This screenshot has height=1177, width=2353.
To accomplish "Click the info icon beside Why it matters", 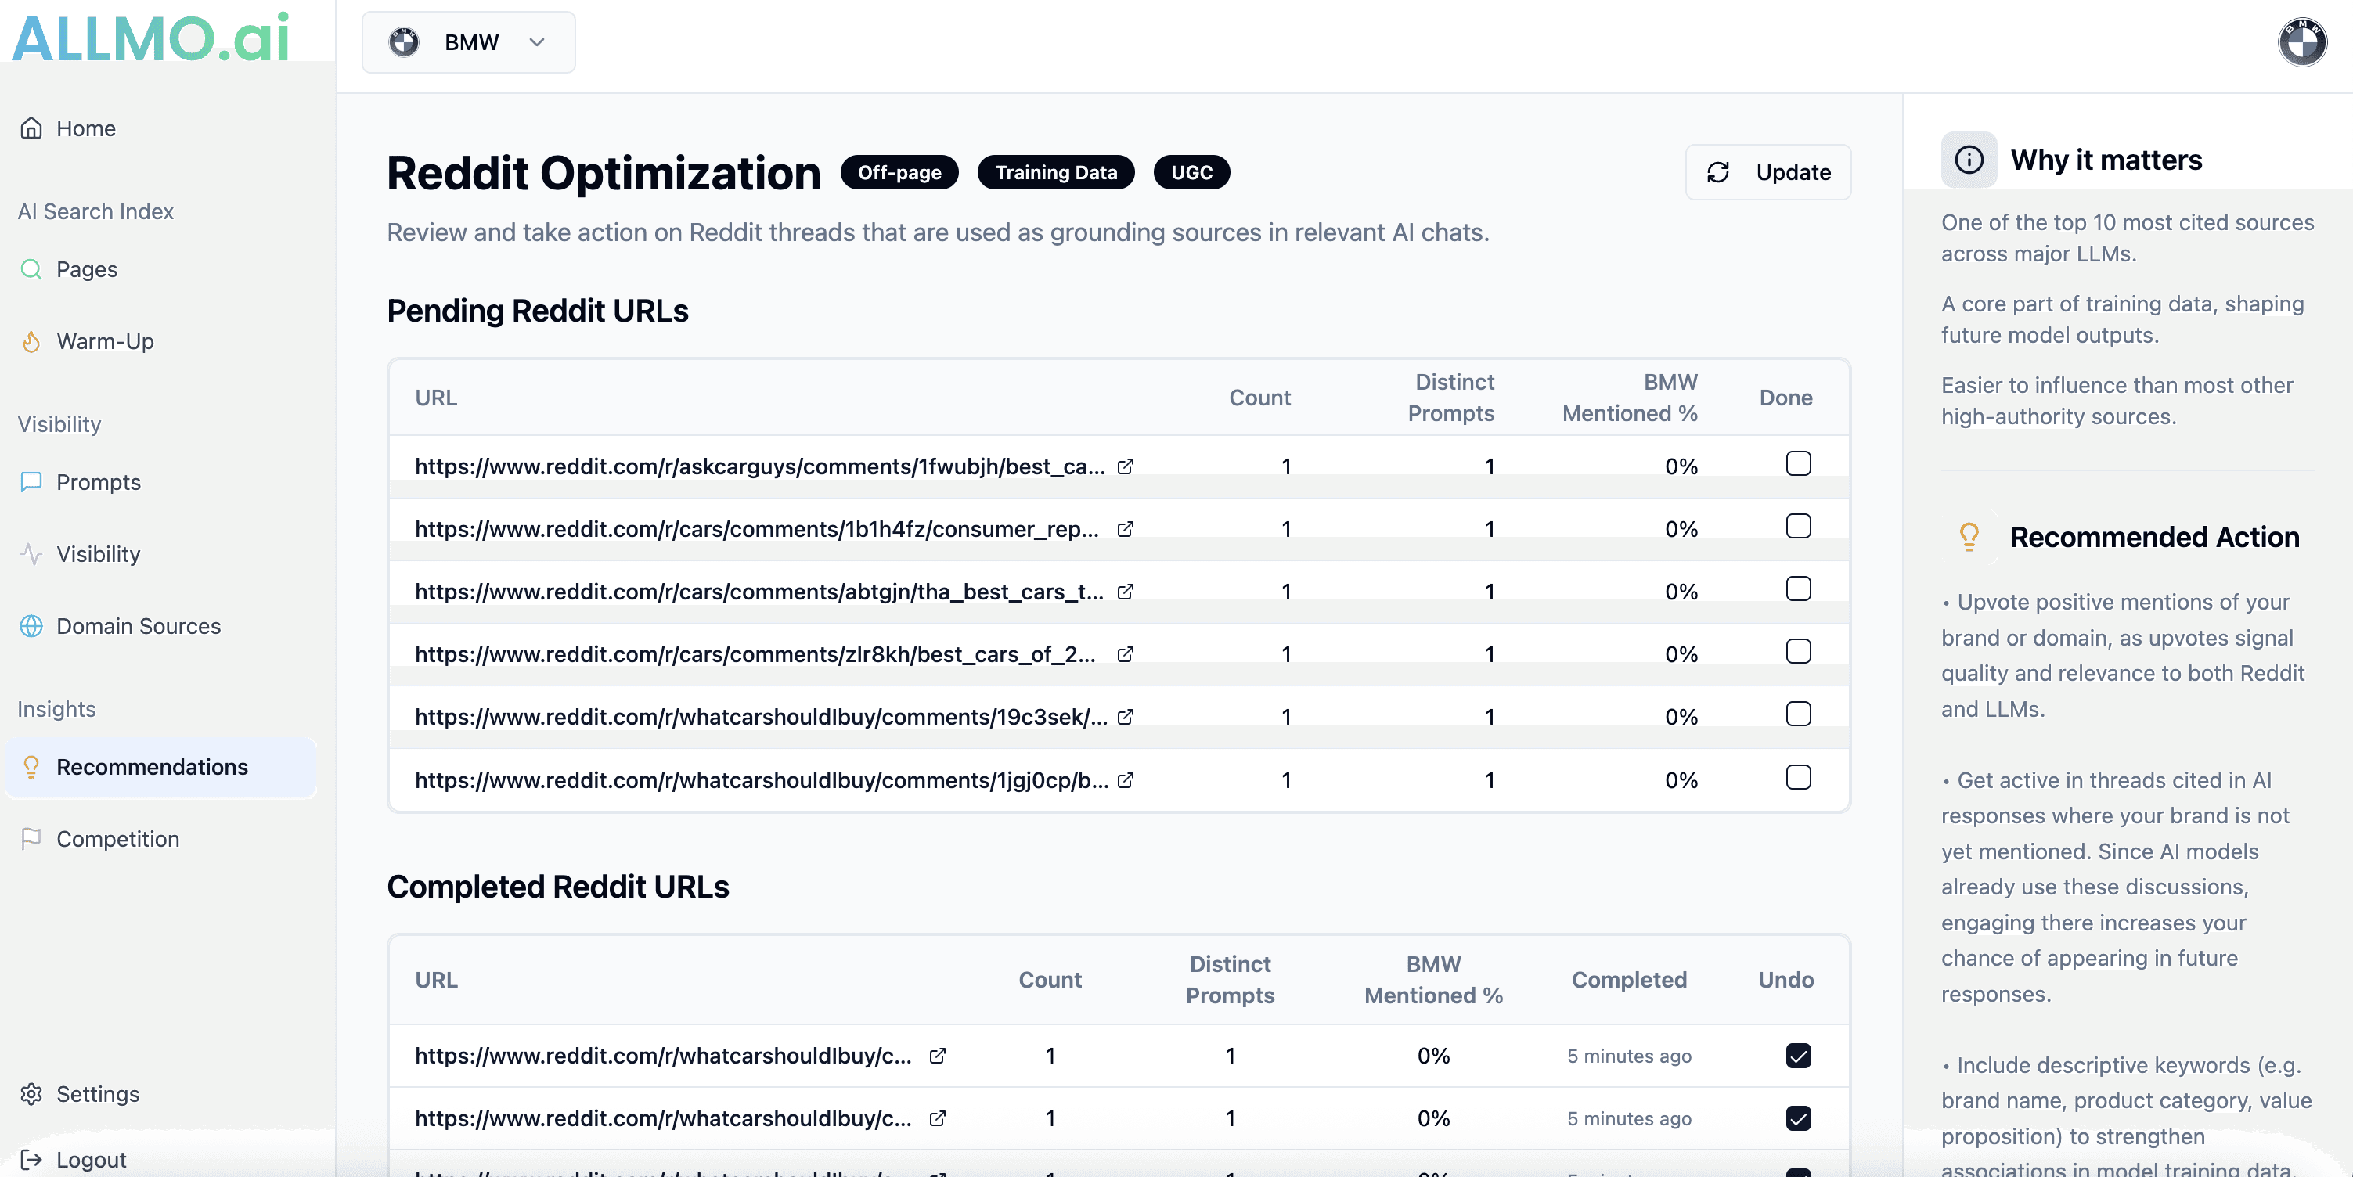I will pyautogui.click(x=1969, y=160).
